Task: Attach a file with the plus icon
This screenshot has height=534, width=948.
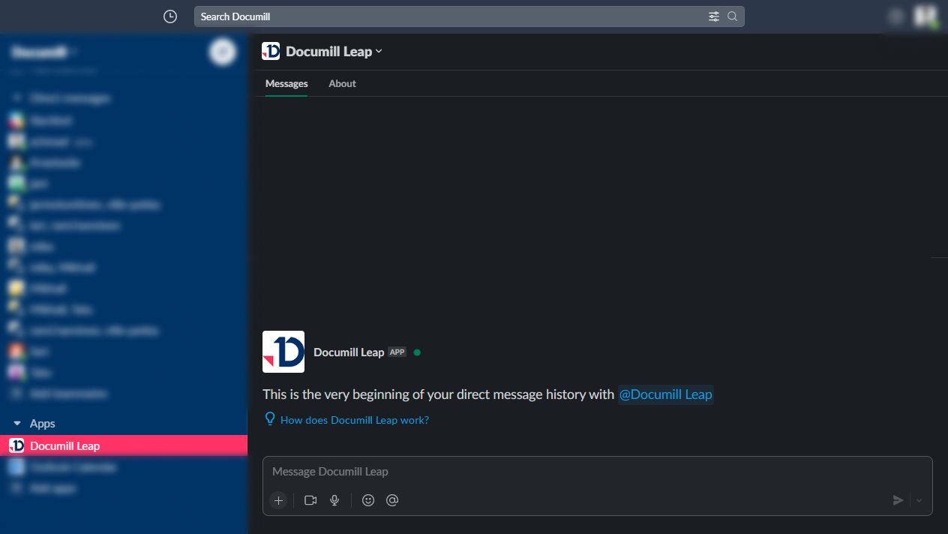Action: (x=278, y=500)
